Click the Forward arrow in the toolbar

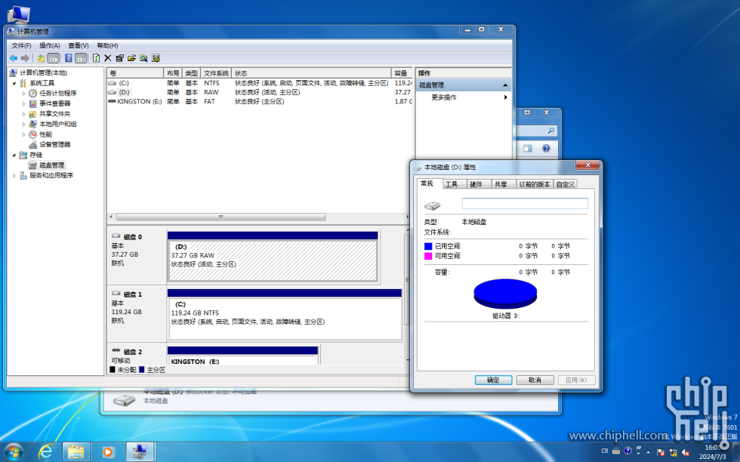[x=25, y=58]
